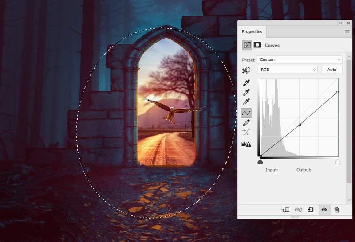Viewport: 355px width, 242px height.
Task: Pick the black point eyedropper
Action: coord(246,83)
